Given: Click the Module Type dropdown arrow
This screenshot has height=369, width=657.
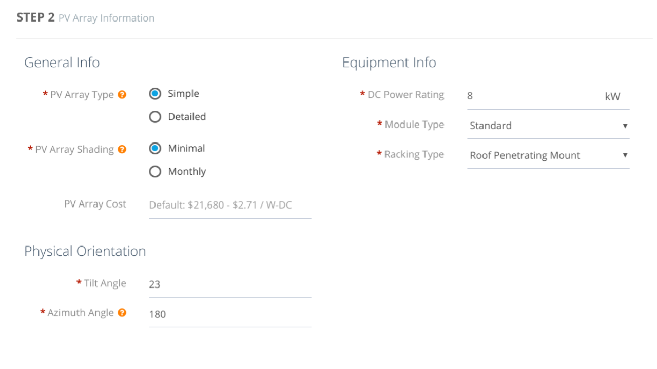Looking at the screenshot, I should [x=625, y=126].
